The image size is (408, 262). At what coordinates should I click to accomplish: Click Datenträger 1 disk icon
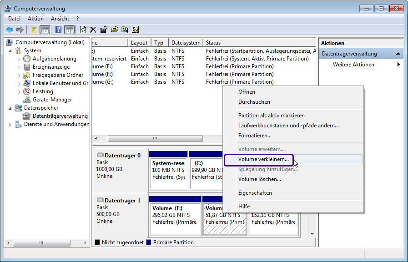click(x=100, y=200)
